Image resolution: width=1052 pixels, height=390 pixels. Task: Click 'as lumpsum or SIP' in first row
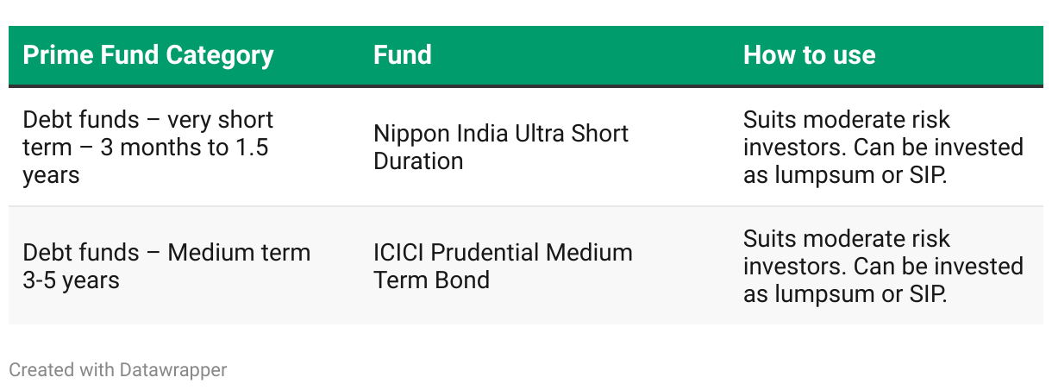click(x=845, y=175)
